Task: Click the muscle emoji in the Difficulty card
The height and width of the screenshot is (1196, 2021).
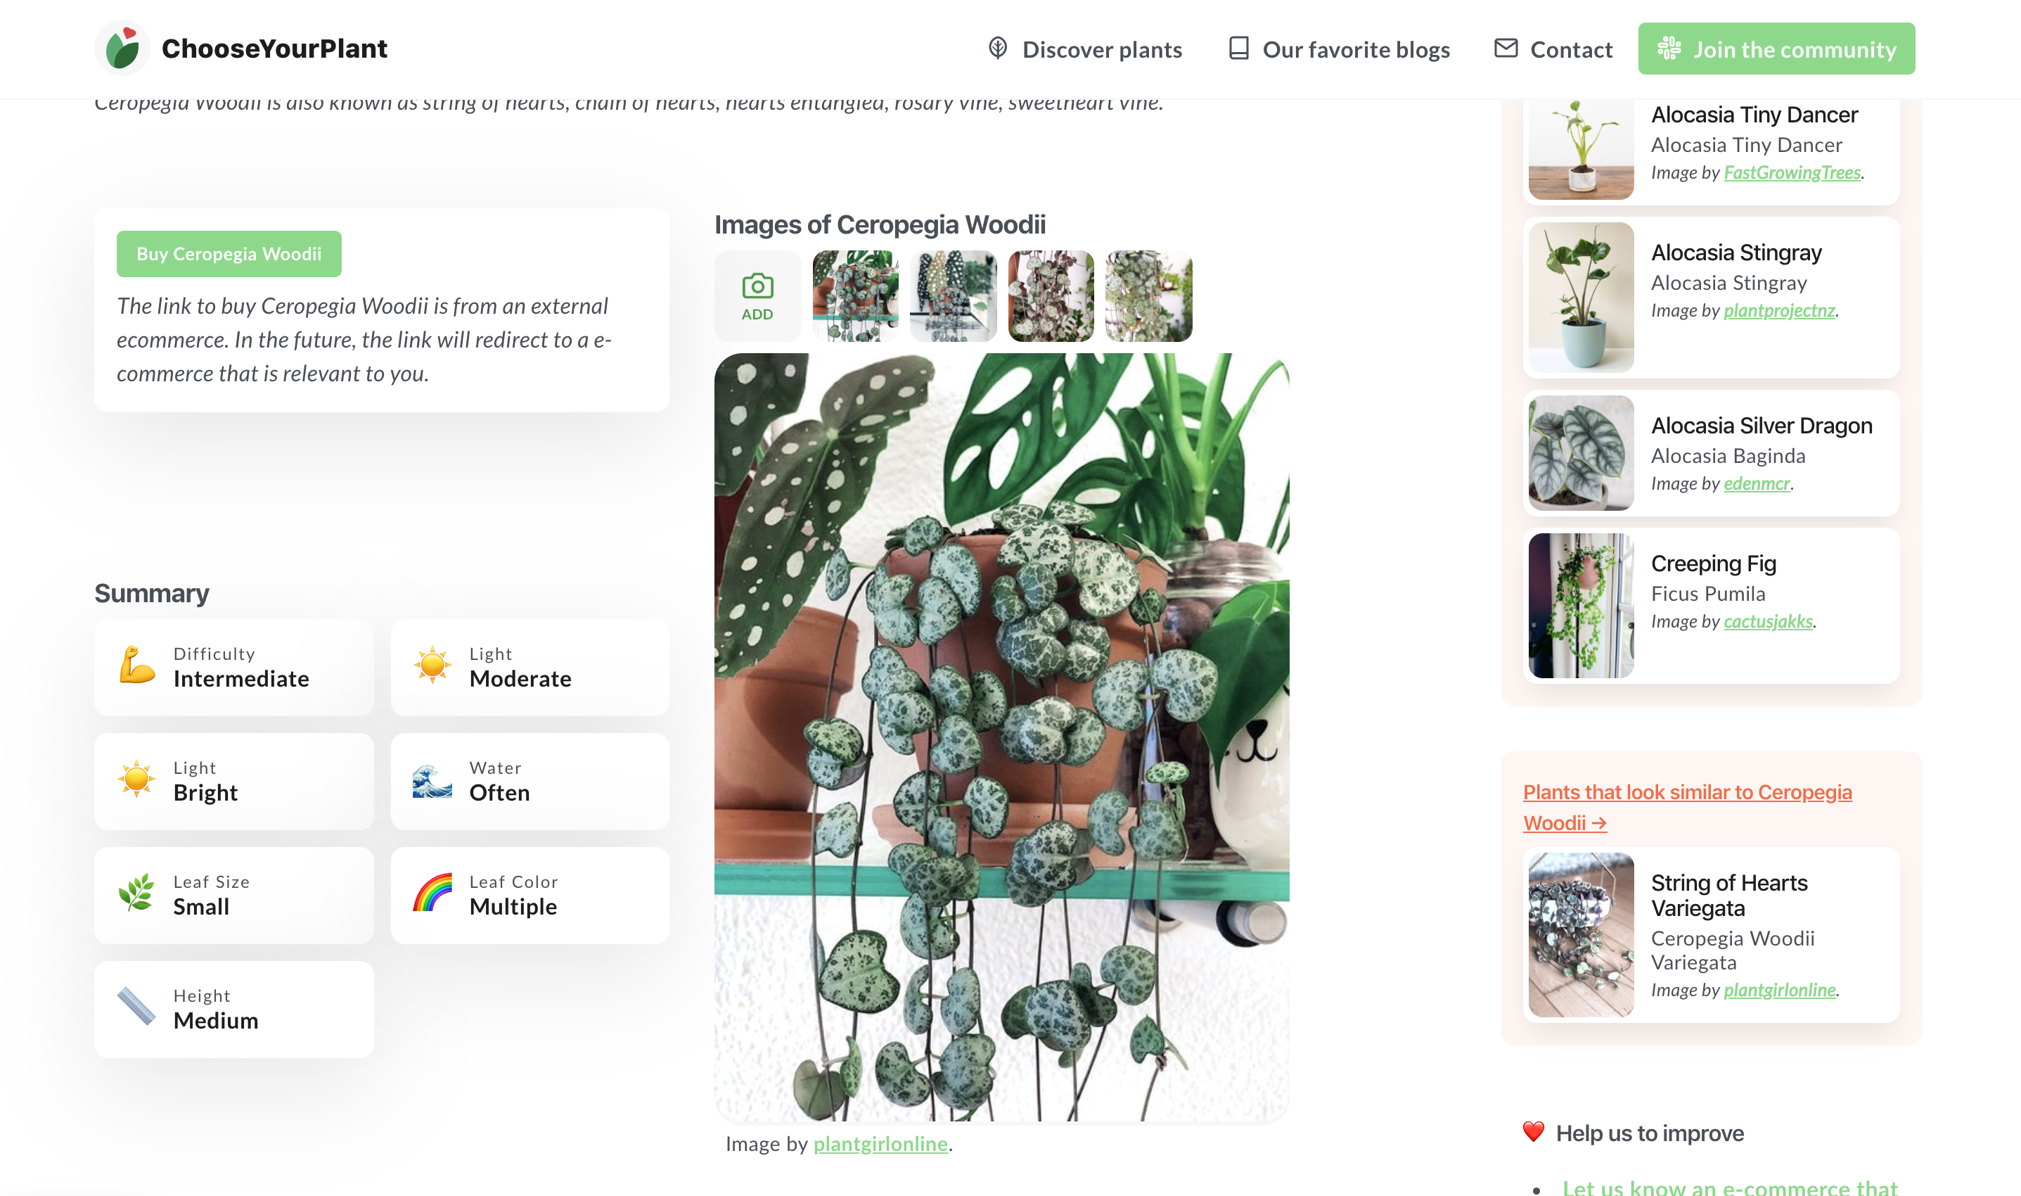Action: coord(136,666)
